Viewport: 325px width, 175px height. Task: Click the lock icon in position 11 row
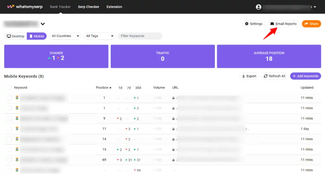click(174, 129)
